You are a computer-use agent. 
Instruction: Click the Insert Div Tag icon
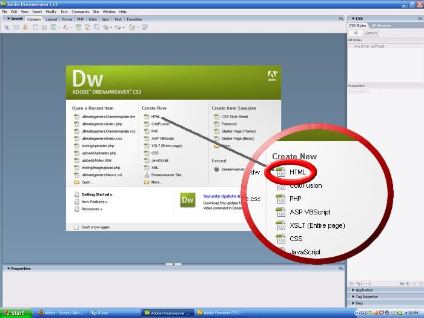[44, 27]
